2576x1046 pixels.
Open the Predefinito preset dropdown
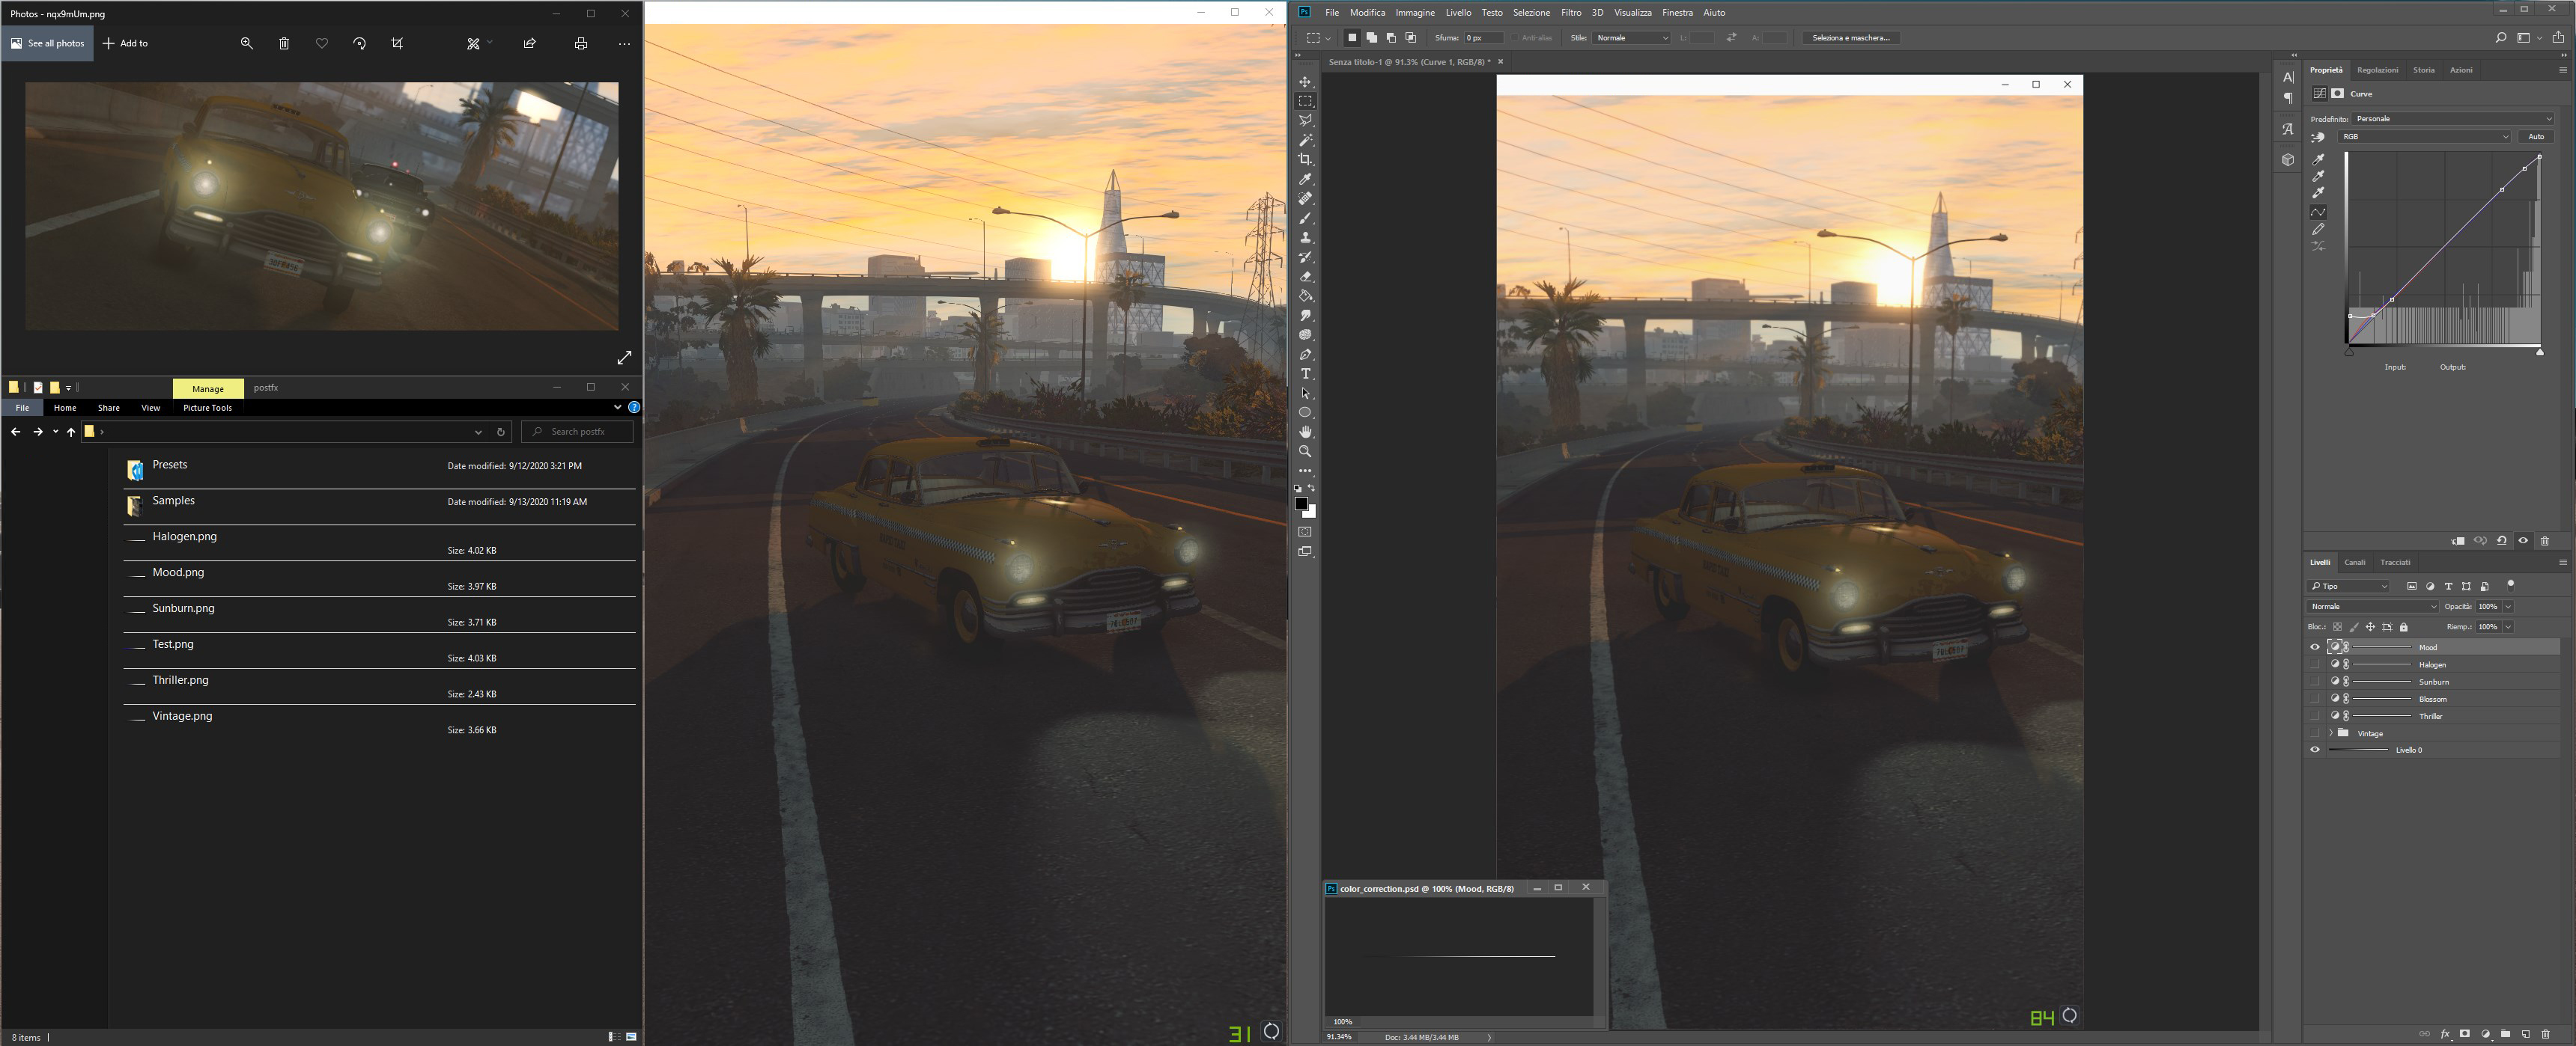point(2453,119)
